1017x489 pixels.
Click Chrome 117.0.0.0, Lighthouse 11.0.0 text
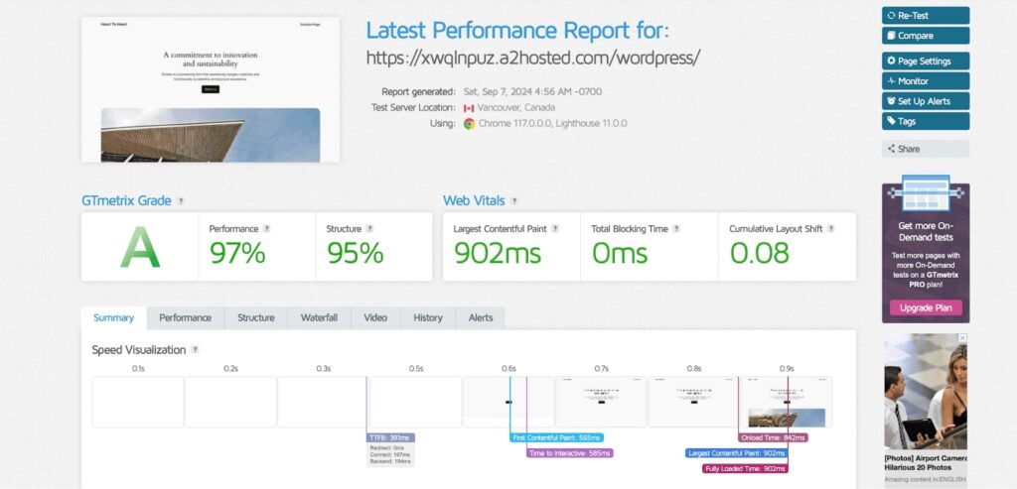[x=552, y=124]
